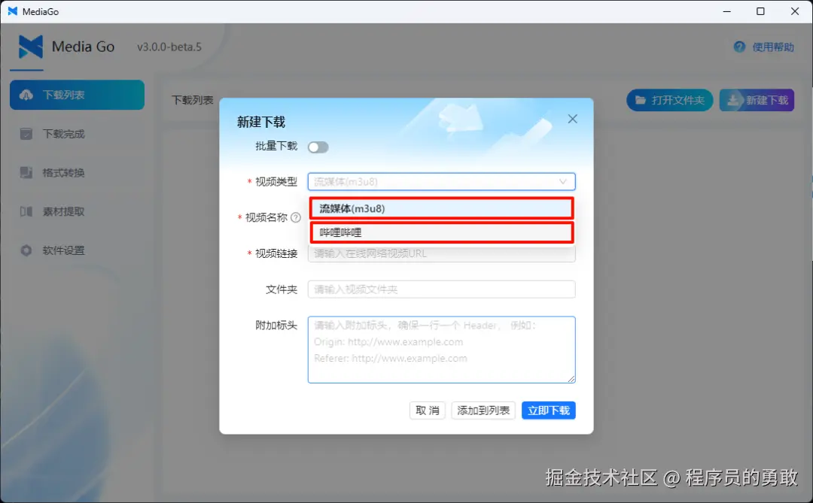Click the 立即下载 button
The width and height of the screenshot is (813, 503).
[548, 410]
